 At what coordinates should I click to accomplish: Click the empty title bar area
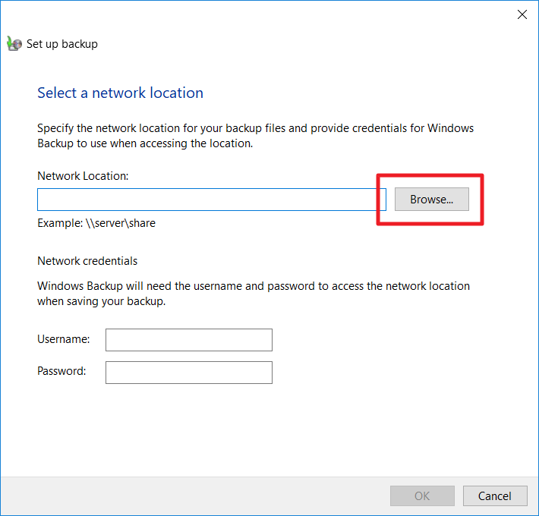point(266,14)
